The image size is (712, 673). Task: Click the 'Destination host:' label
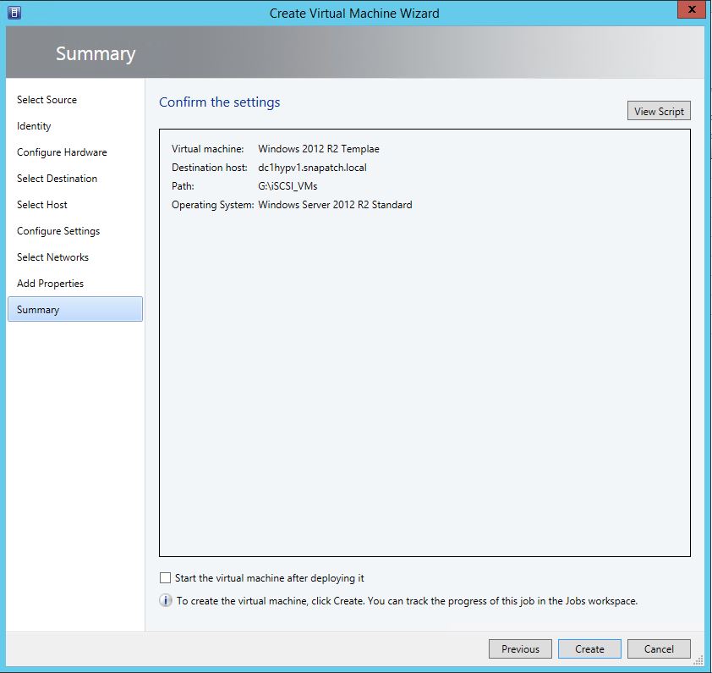pyautogui.click(x=210, y=168)
